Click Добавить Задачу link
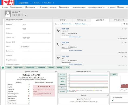This screenshot has width=128, height=105. [x=80, y=24]
